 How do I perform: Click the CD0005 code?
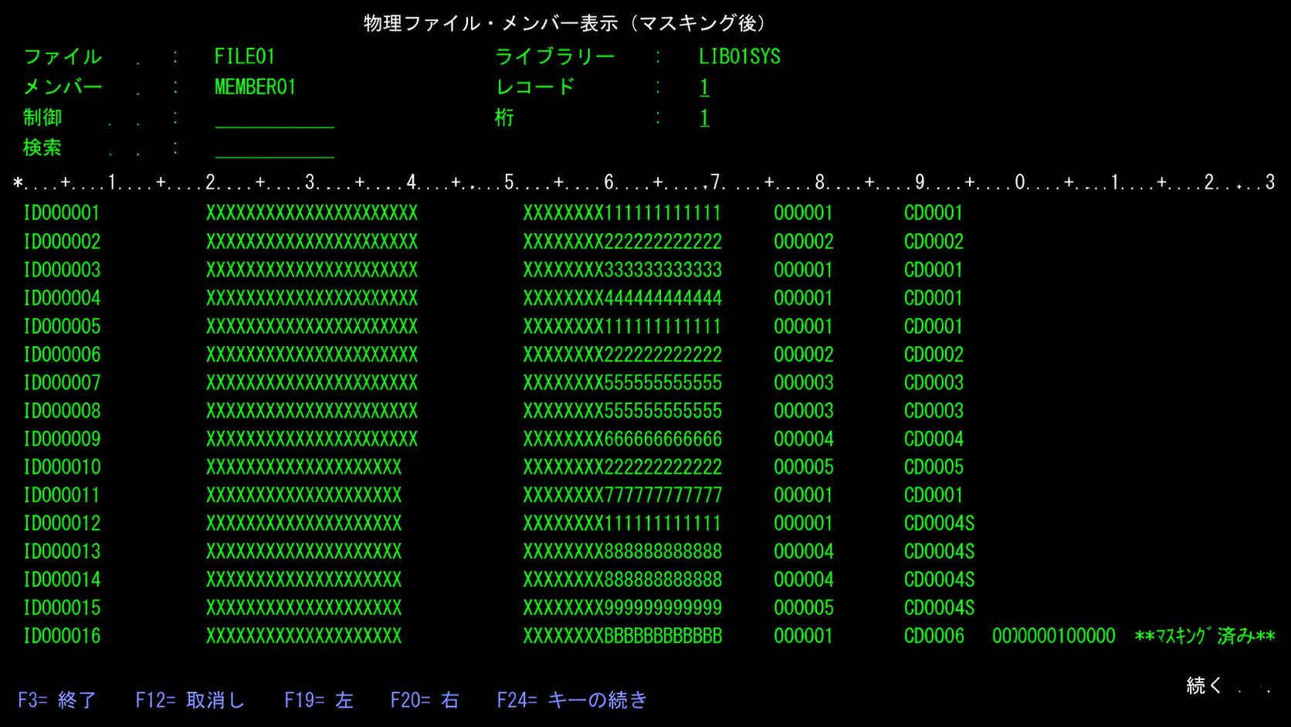click(934, 467)
